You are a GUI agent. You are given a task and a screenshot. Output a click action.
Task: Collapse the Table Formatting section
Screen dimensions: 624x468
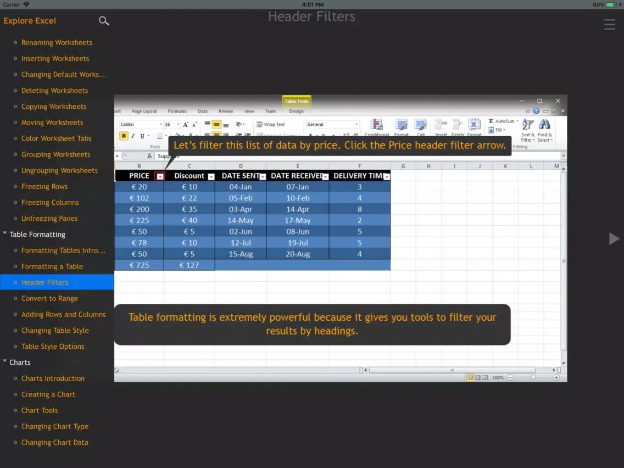click(5, 233)
